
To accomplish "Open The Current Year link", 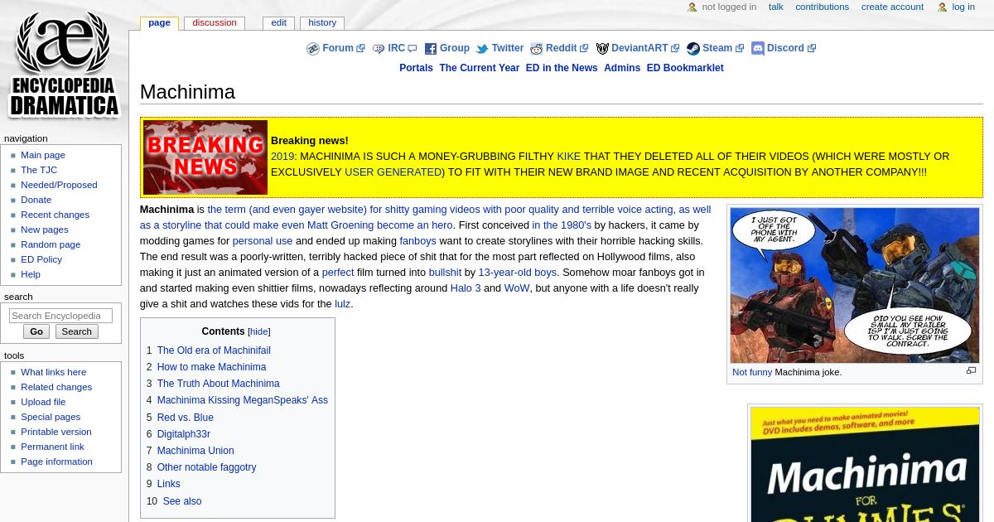I will pos(479,68).
